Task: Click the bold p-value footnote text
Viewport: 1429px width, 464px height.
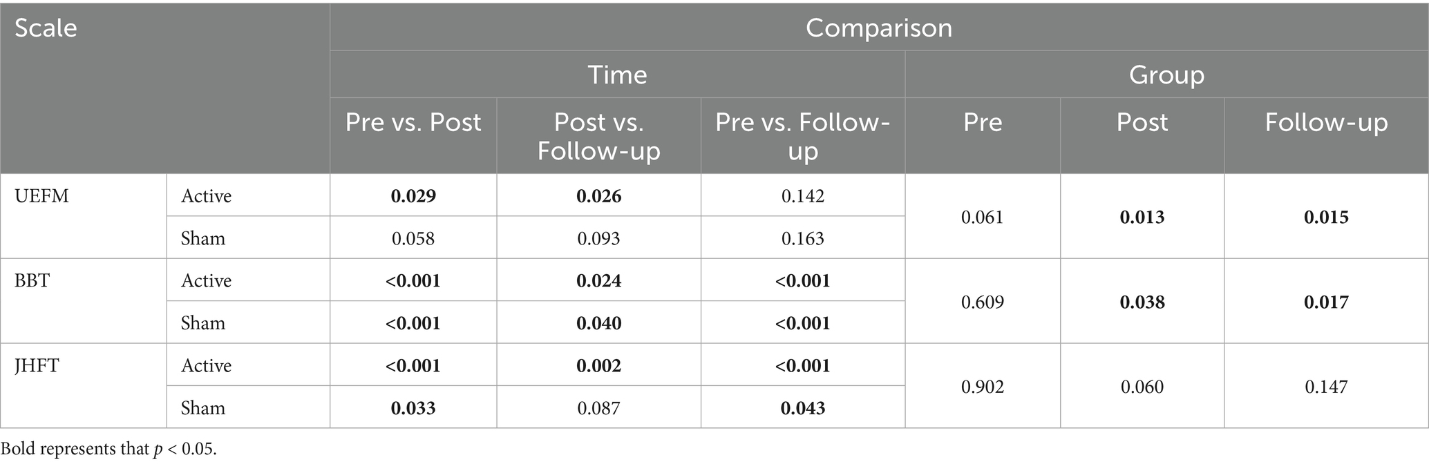Action: point(108,449)
